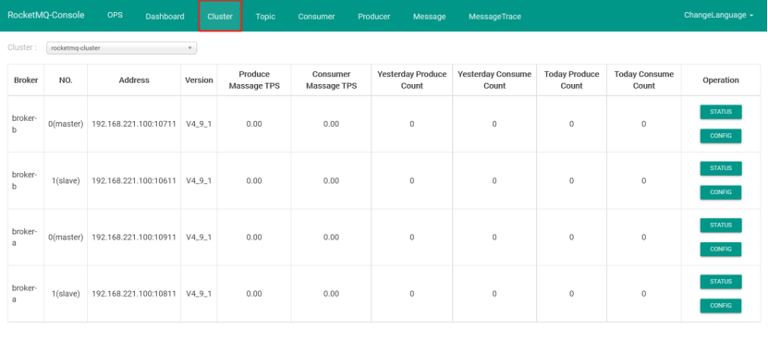
Task: Click CONFIG for broker-a master
Action: click(x=721, y=249)
